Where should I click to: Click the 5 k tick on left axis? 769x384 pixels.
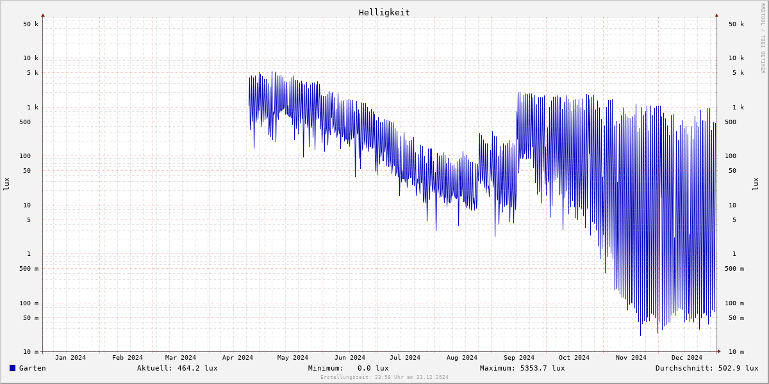33,73
